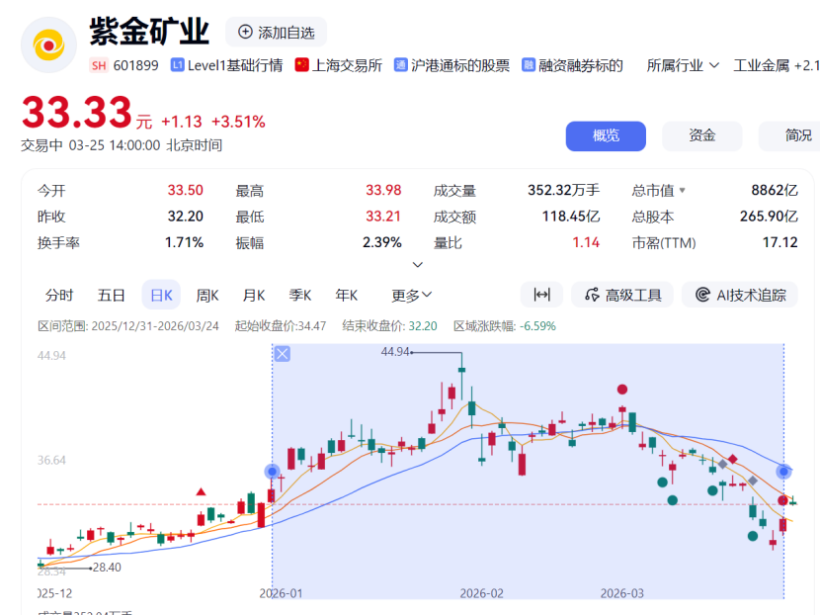This screenshot has width=820, height=615.
Task: Click the 添加自选 button
Action: click(x=276, y=32)
